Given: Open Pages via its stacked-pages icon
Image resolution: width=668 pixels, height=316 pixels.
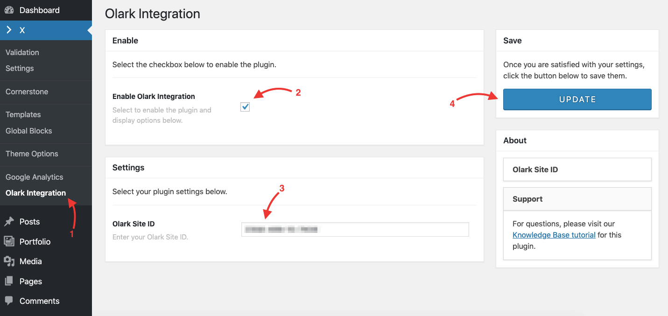Looking at the screenshot, I should 10,281.
